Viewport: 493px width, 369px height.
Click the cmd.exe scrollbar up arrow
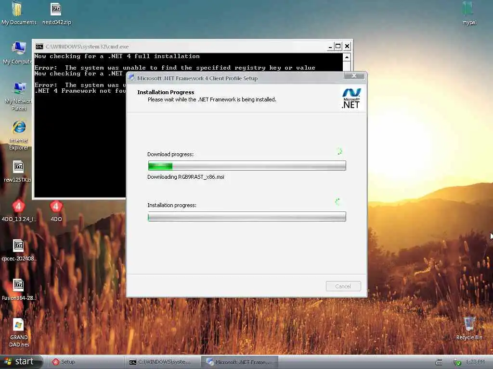(x=347, y=57)
